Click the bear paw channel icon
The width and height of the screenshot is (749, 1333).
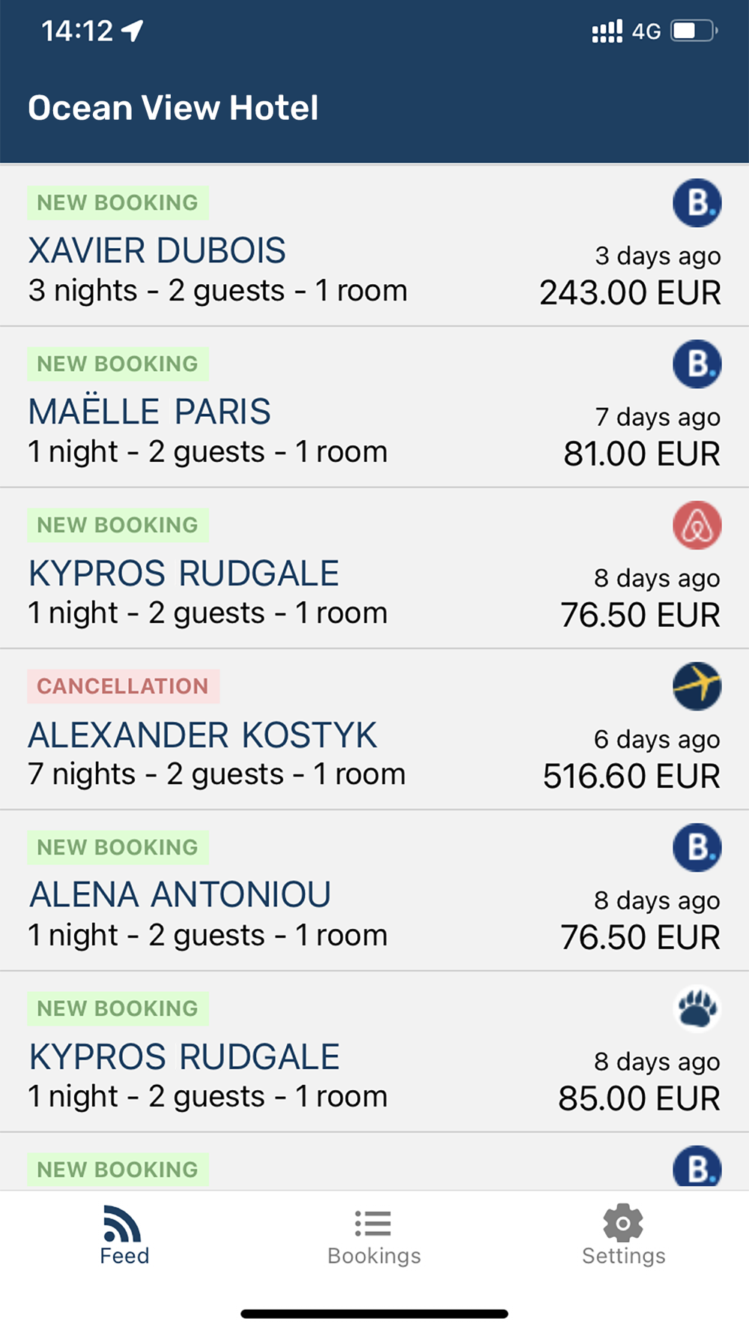[x=697, y=1008]
